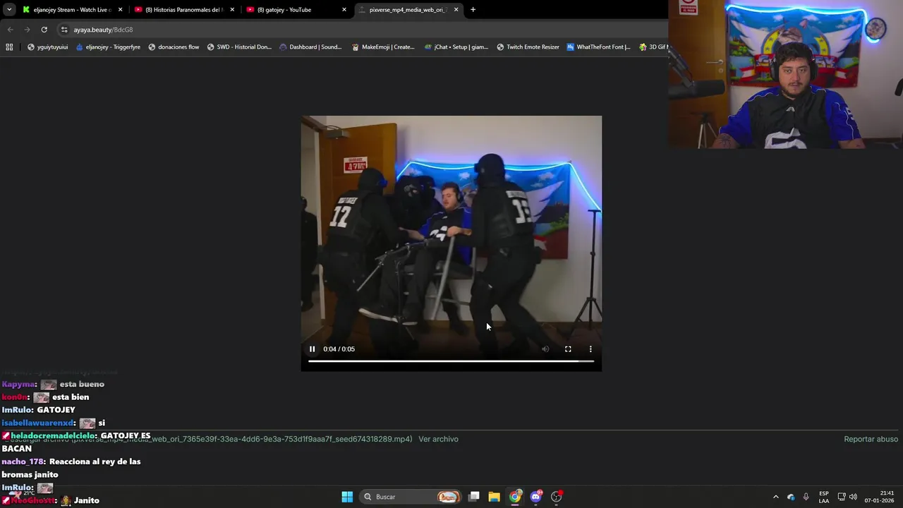Open the tab search dropdown arrow
The image size is (903, 508).
point(9,10)
